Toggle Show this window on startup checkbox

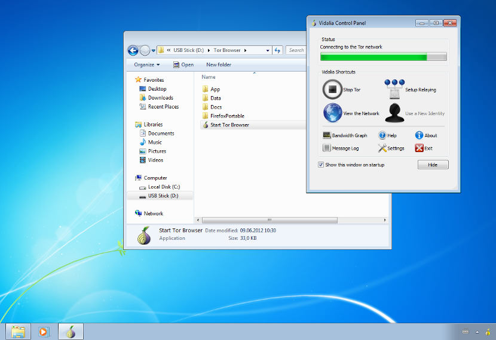point(321,165)
